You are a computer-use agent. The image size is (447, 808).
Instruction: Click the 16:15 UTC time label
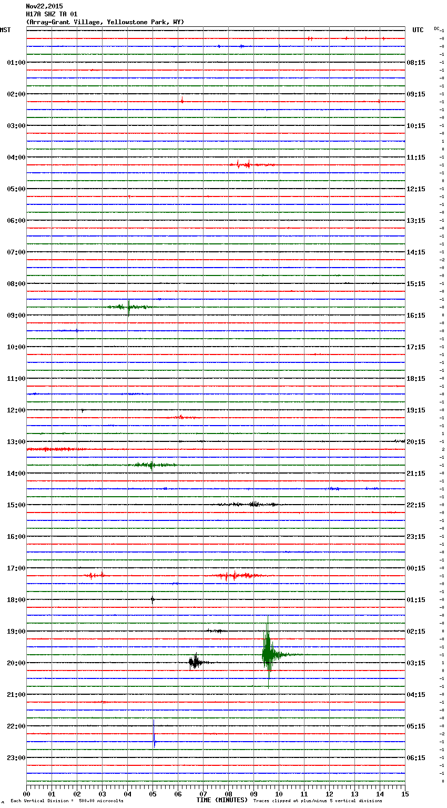click(x=416, y=316)
